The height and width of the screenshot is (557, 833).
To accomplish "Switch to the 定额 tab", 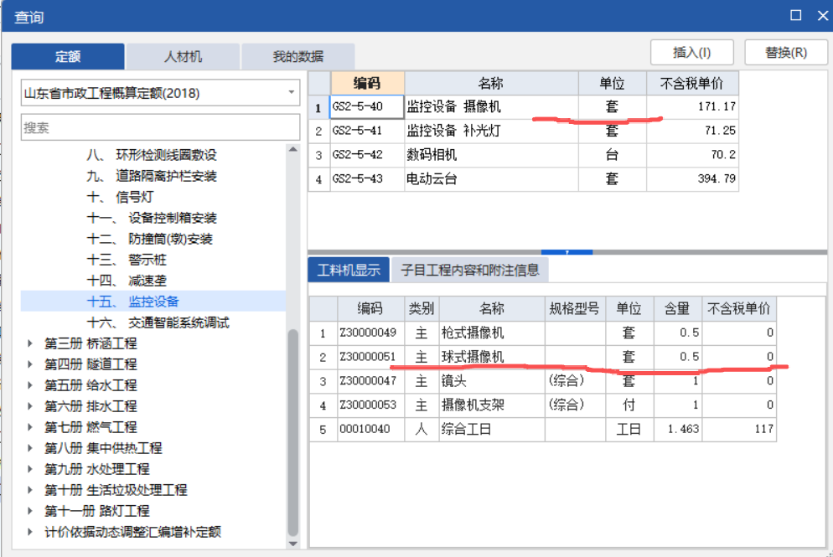I will pos(68,56).
